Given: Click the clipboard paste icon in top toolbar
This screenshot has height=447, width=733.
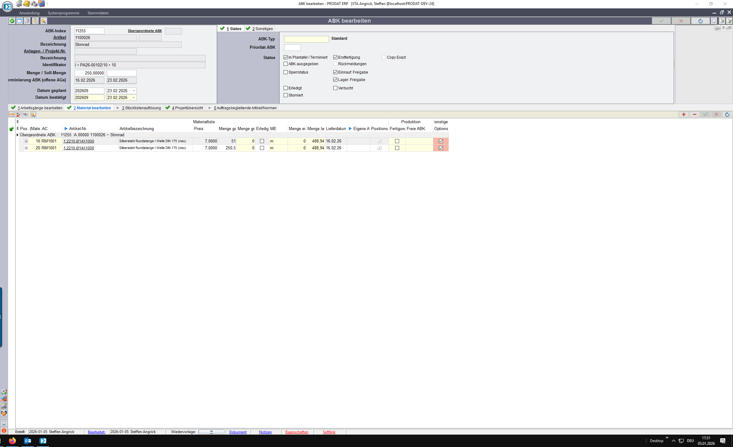Looking at the screenshot, I should (x=36, y=21).
